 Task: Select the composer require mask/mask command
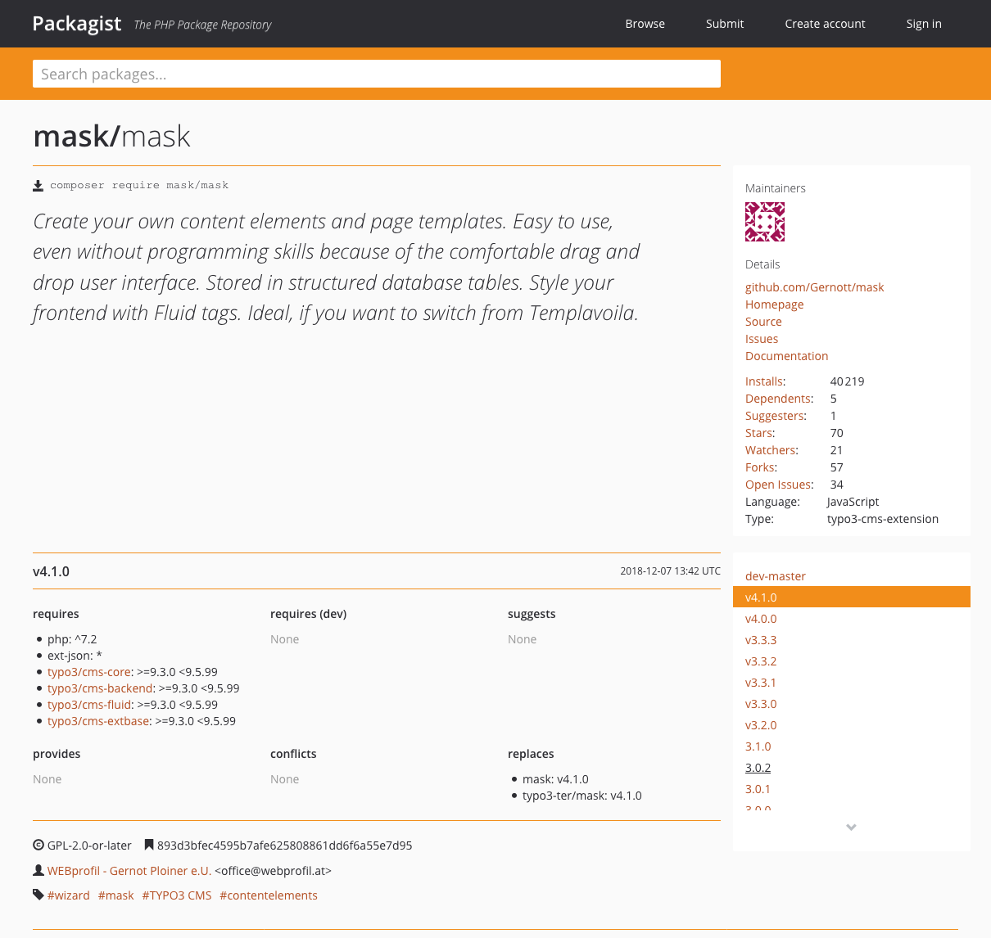(x=139, y=186)
